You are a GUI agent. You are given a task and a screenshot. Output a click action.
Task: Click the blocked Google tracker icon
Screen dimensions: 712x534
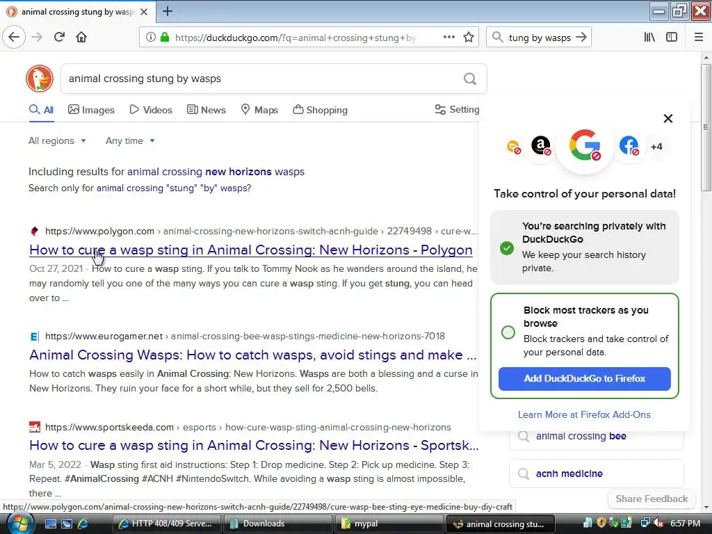585,146
